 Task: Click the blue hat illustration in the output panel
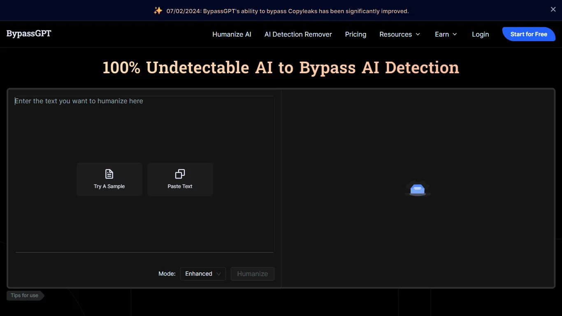pos(418,188)
